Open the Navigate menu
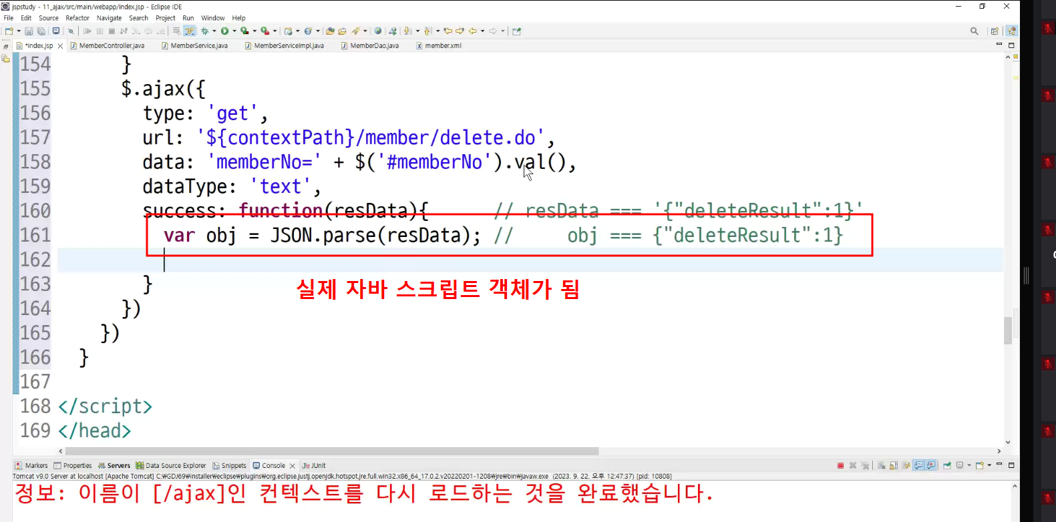 coord(109,18)
